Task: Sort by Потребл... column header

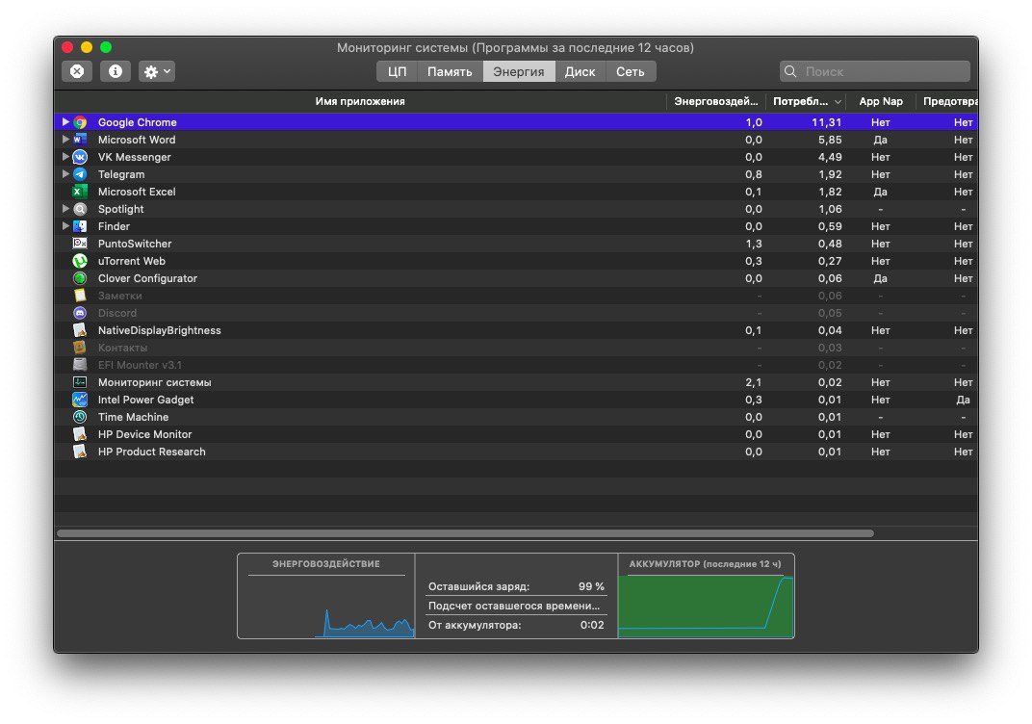Action: (x=807, y=101)
